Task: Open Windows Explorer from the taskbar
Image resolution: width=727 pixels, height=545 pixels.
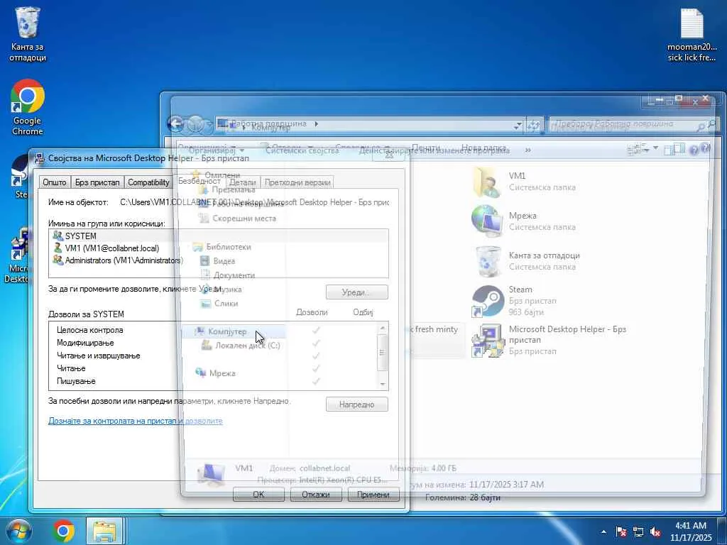Action: (x=104, y=531)
